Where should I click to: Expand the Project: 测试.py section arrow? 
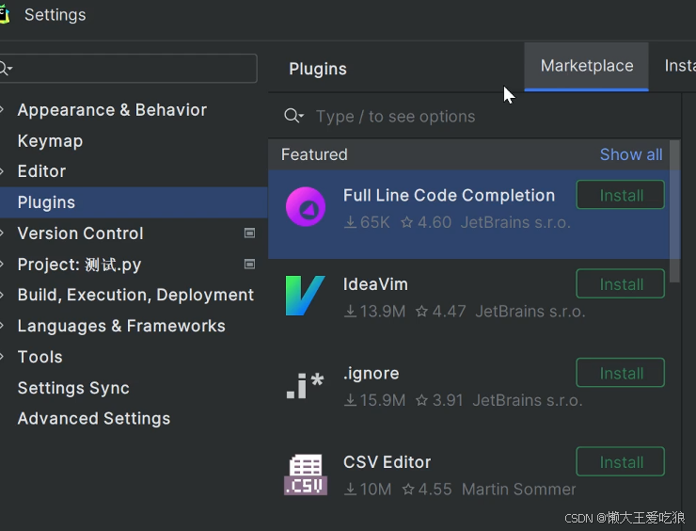[2, 265]
